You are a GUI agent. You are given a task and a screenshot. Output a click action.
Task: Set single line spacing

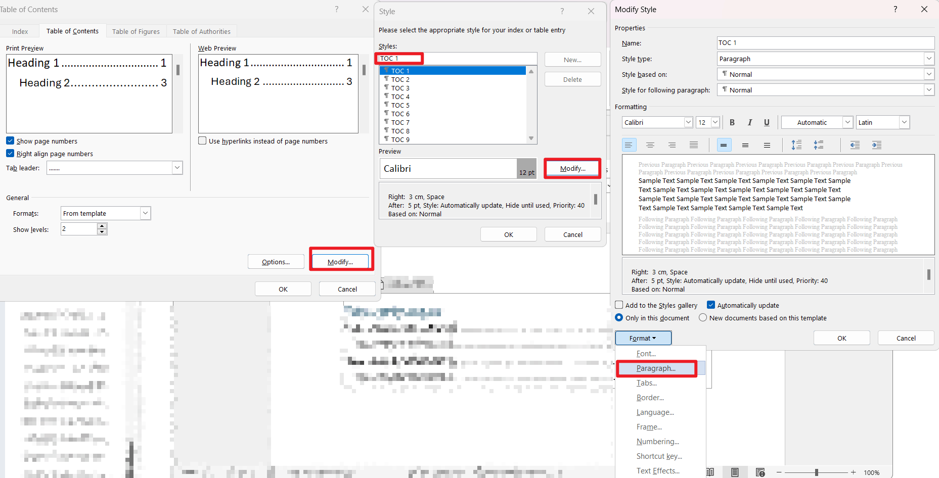pos(724,145)
